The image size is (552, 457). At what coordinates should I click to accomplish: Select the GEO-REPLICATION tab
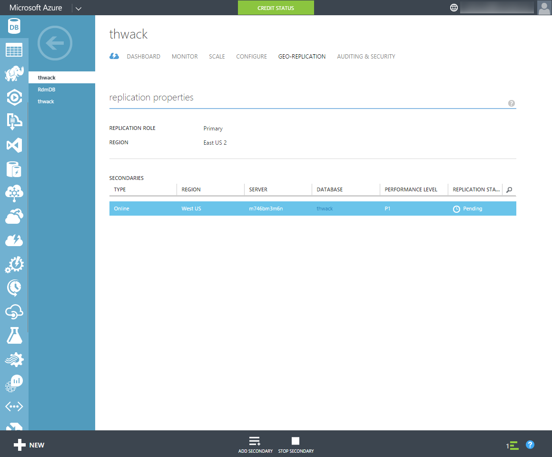(302, 56)
